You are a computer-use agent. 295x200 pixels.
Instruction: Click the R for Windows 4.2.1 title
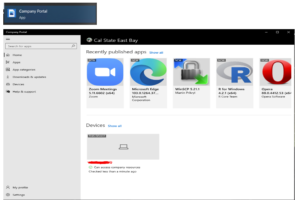pos(231,91)
